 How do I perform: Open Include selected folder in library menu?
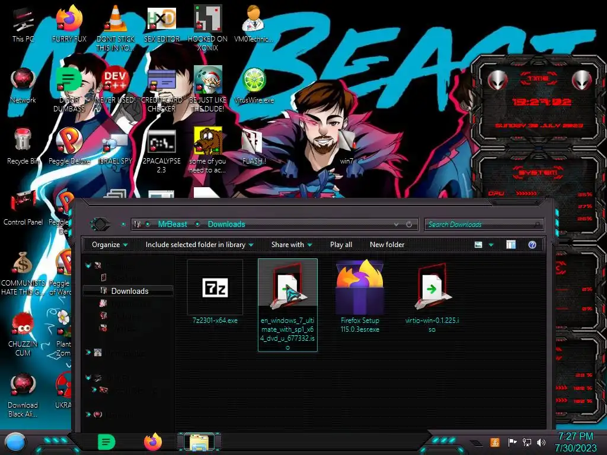tap(199, 245)
